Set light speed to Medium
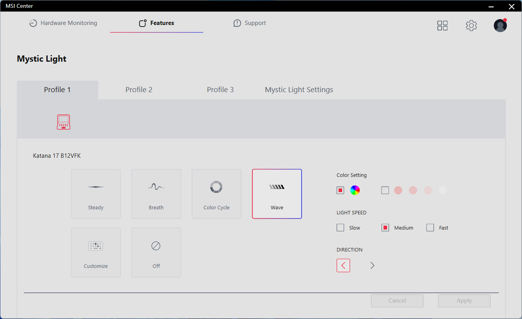The image size is (522, 319). (x=385, y=228)
